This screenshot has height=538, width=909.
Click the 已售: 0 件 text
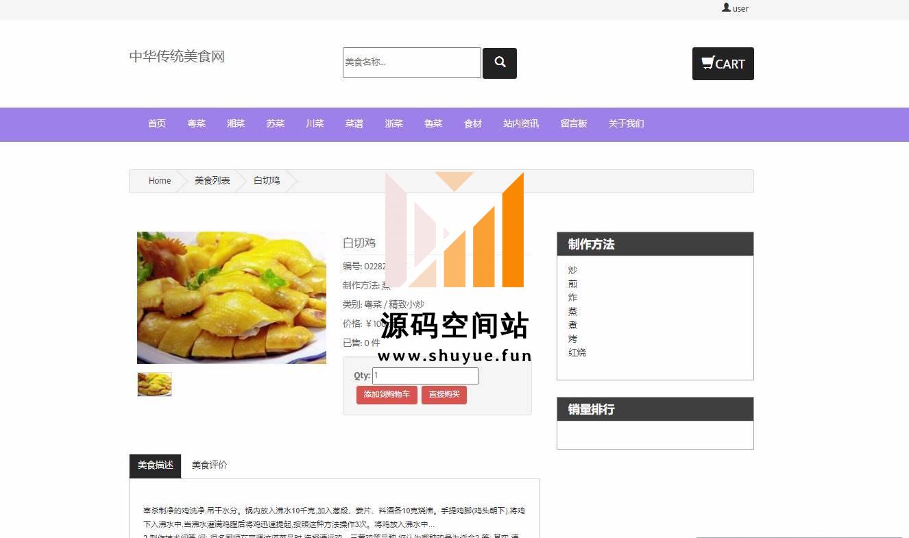pos(361,343)
